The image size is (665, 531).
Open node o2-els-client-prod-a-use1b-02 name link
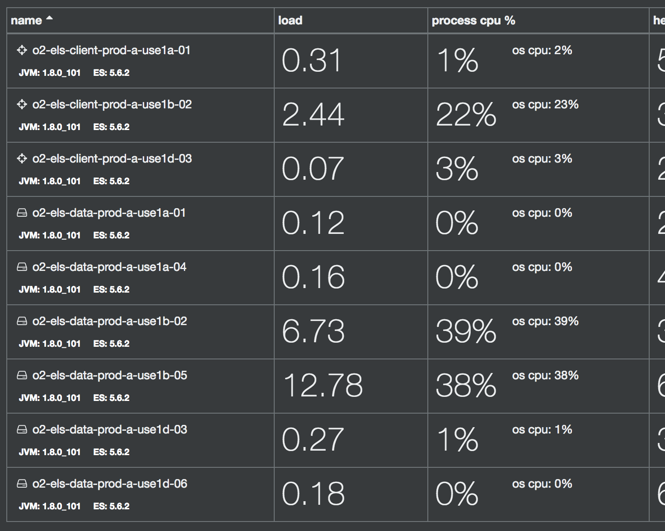pos(112,104)
